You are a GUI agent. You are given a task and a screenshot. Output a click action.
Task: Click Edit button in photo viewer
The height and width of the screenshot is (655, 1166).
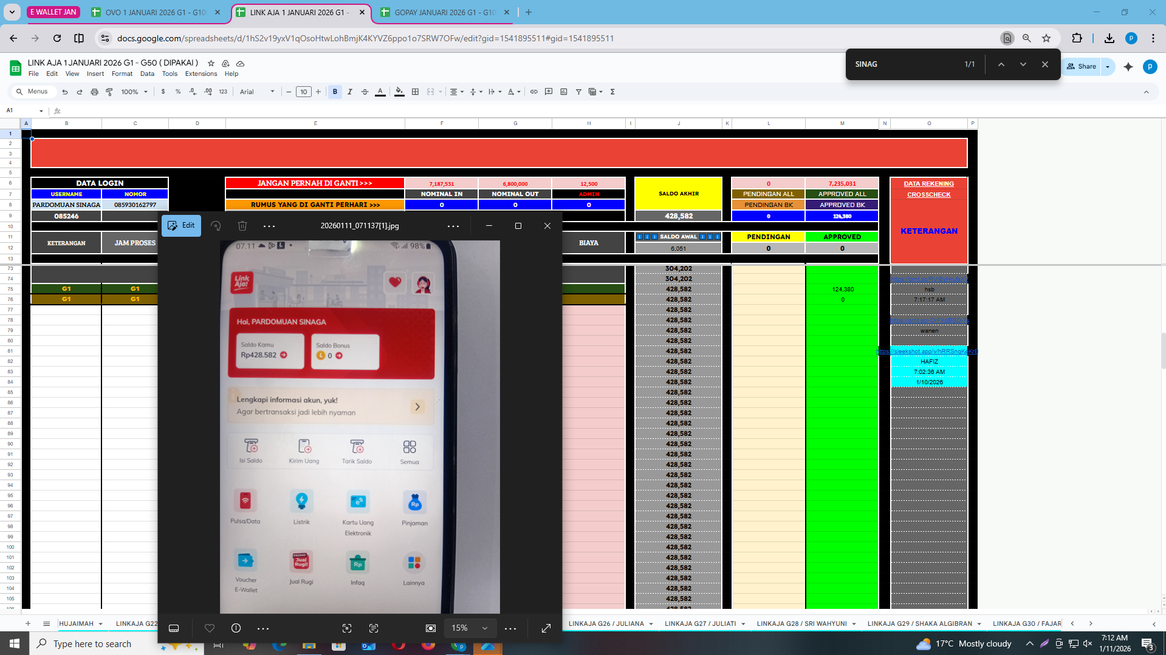click(x=181, y=225)
